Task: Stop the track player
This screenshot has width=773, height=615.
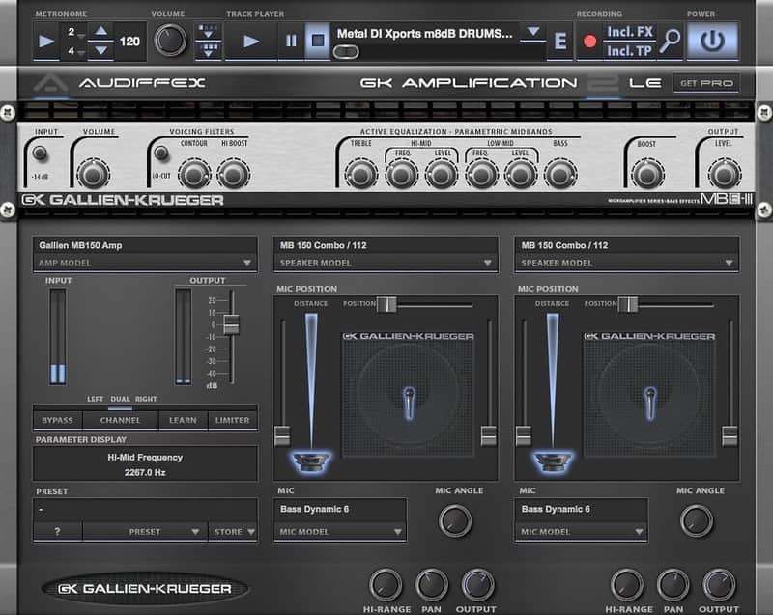Action: coord(318,41)
